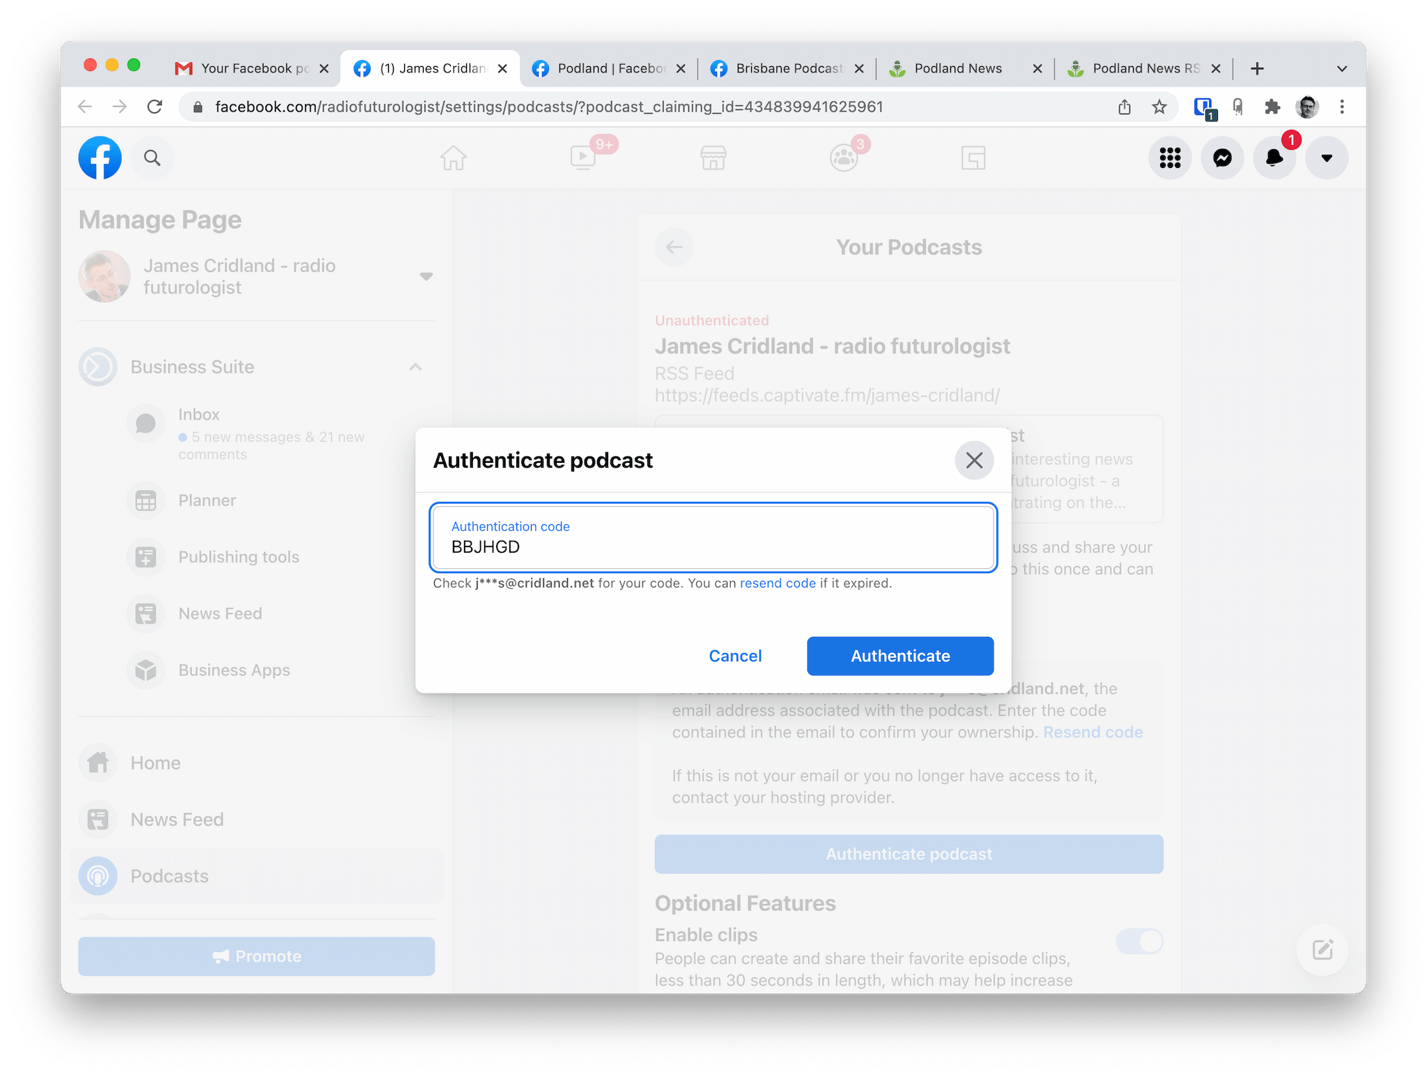Click the Publishing tools sidebar item
The image size is (1427, 1074).
coord(239,556)
